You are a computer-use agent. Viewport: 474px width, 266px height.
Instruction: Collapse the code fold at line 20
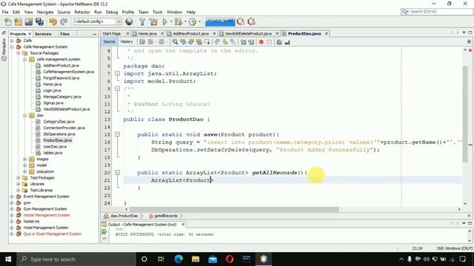(x=117, y=172)
